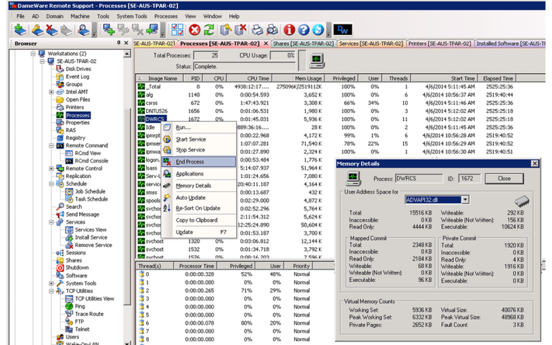The height and width of the screenshot is (345, 552).
Task: Open the System Tools menu
Action: (x=132, y=16)
